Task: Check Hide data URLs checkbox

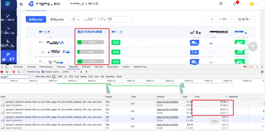Action: click(33, 77)
